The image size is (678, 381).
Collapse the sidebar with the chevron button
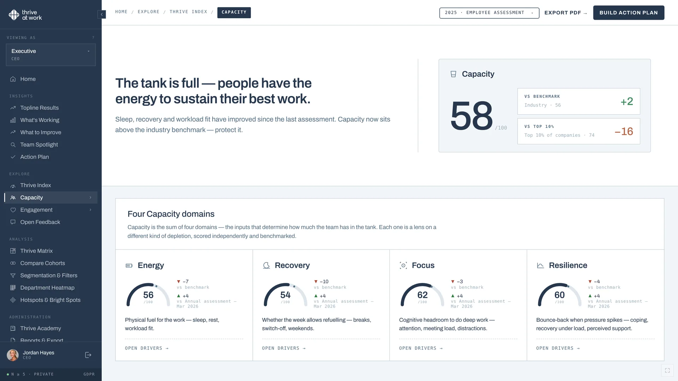(x=102, y=14)
